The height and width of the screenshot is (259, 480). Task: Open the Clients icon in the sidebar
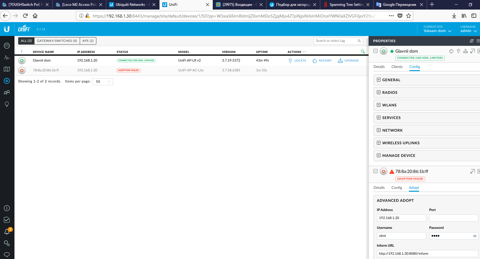[7, 93]
